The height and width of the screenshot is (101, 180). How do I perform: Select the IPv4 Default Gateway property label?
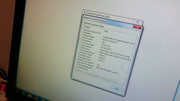87,51
